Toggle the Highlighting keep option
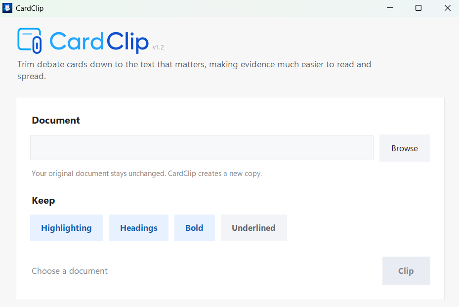The image size is (459, 307). [x=66, y=227]
